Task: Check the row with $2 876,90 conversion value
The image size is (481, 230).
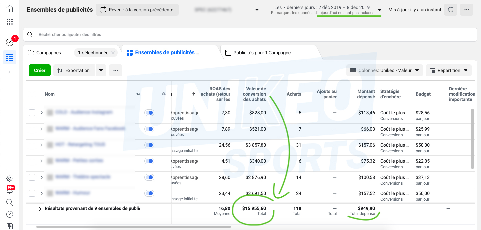Action: point(32,177)
